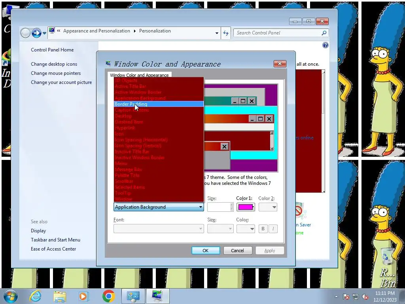Dismiss the dialog with Cancel
405x304 pixels.
[x=238, y=251]
